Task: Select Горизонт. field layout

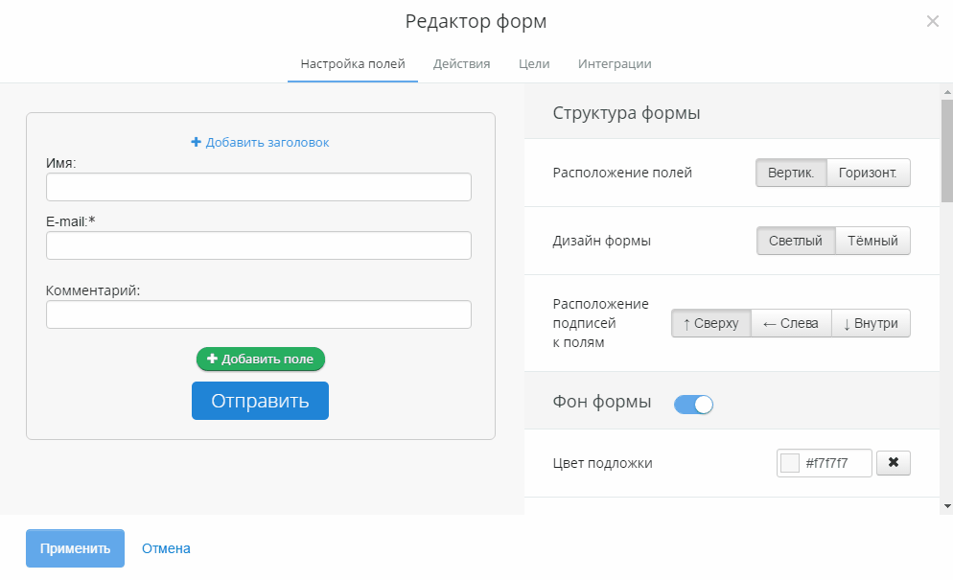Action: 868,173
